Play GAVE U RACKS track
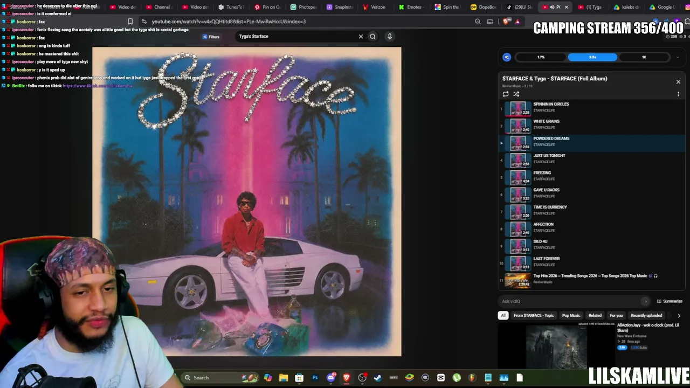 pyautogui.click(x=591, y=194)
